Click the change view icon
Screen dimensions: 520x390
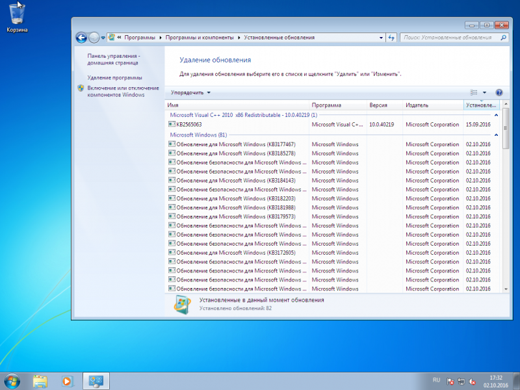pos(474,92)
